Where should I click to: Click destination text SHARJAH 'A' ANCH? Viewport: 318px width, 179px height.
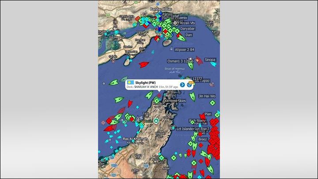146,87
